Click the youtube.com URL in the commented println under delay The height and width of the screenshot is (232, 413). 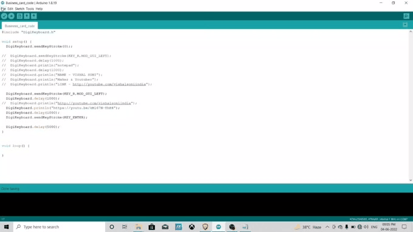[x=94, y=103]
